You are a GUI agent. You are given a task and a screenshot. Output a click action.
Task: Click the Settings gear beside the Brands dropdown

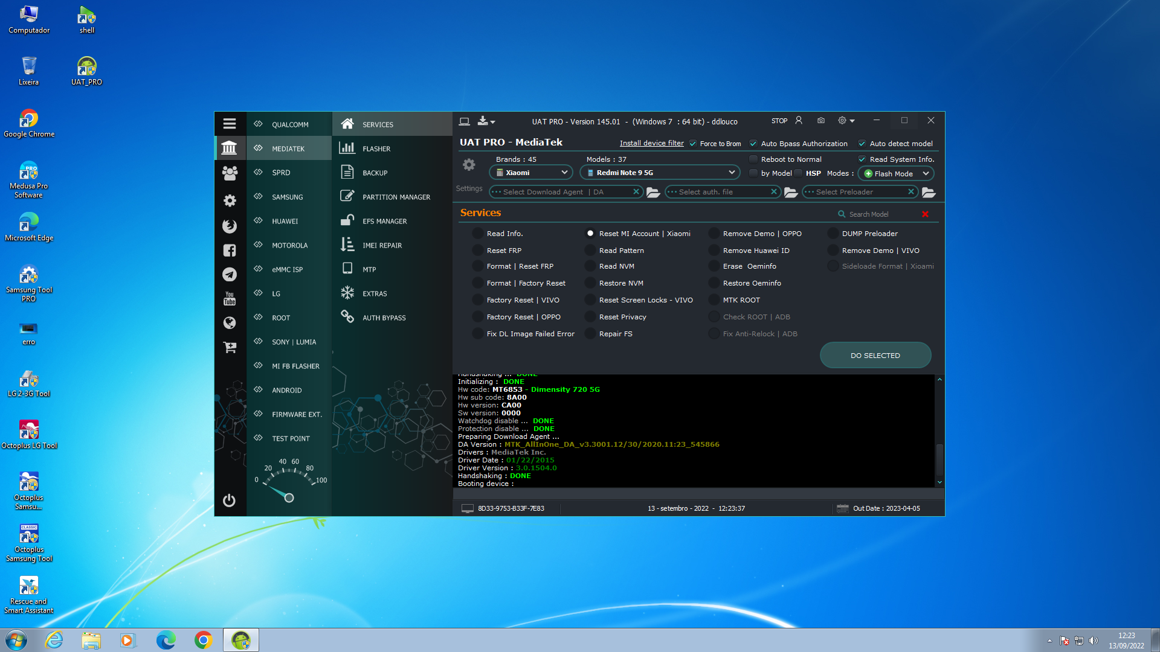click(469, 165)
